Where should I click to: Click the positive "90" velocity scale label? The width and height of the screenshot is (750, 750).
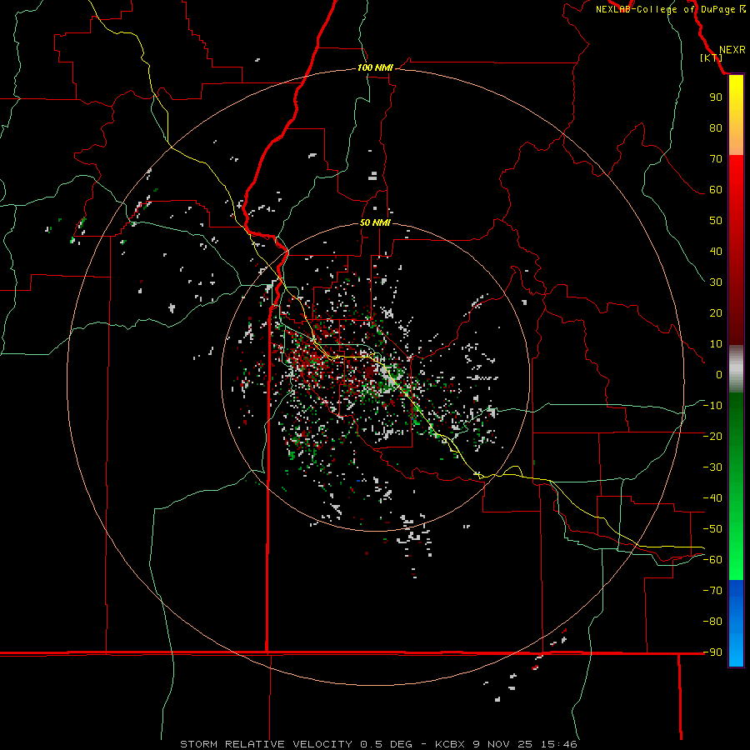tap(716, 97)
